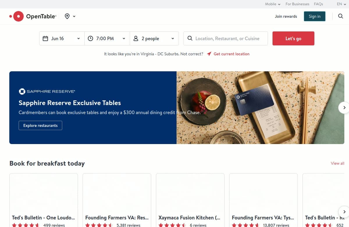Open the 7:00 PM time dropdown
Image resolution: width=349 pixels, height=227 pixels.
point(107,38)
